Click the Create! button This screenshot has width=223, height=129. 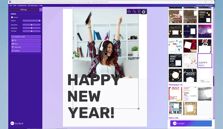click(191, 123)
